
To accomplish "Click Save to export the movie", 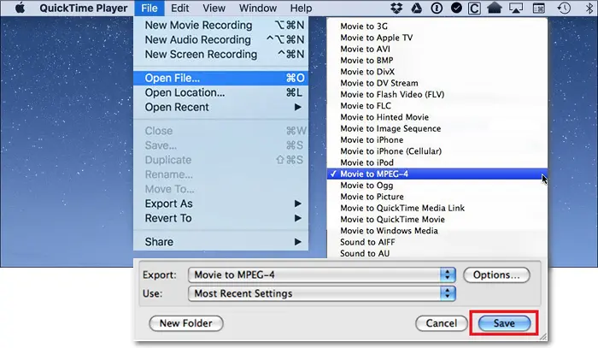I will pyautogui.click(x=504, y=323).
